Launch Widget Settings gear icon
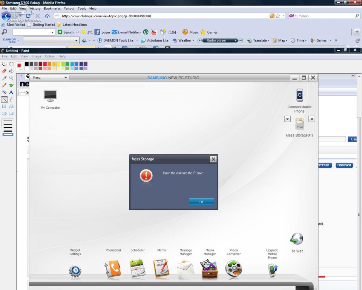This screenshot has height=290, width=362. point(75,271)
